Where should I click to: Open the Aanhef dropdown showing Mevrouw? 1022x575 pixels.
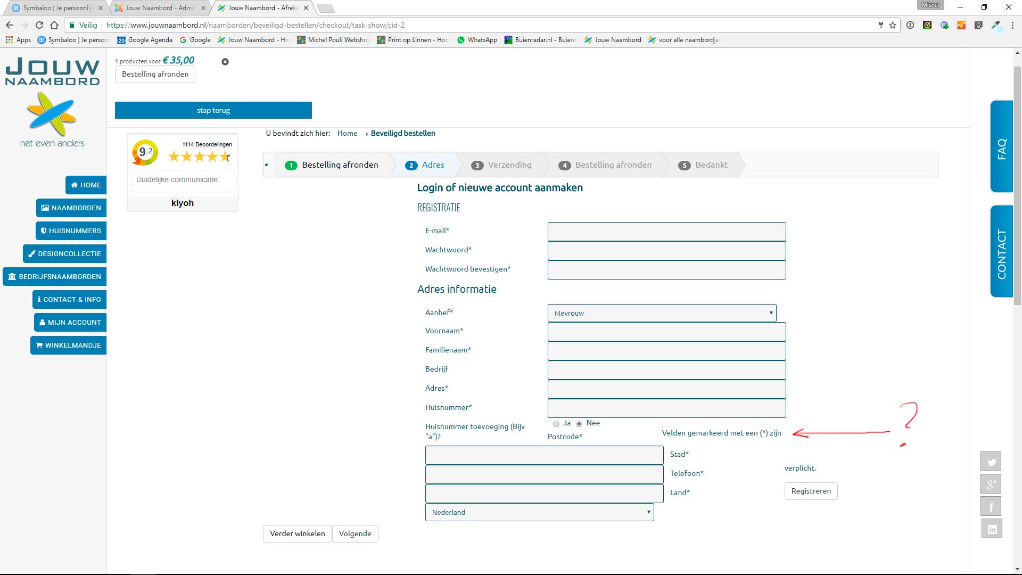click(662, 313)
